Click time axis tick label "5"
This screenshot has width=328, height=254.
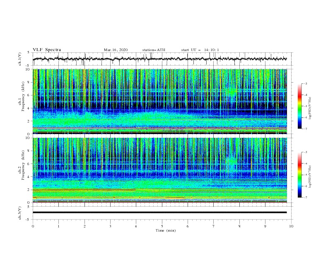click(162, 226)
